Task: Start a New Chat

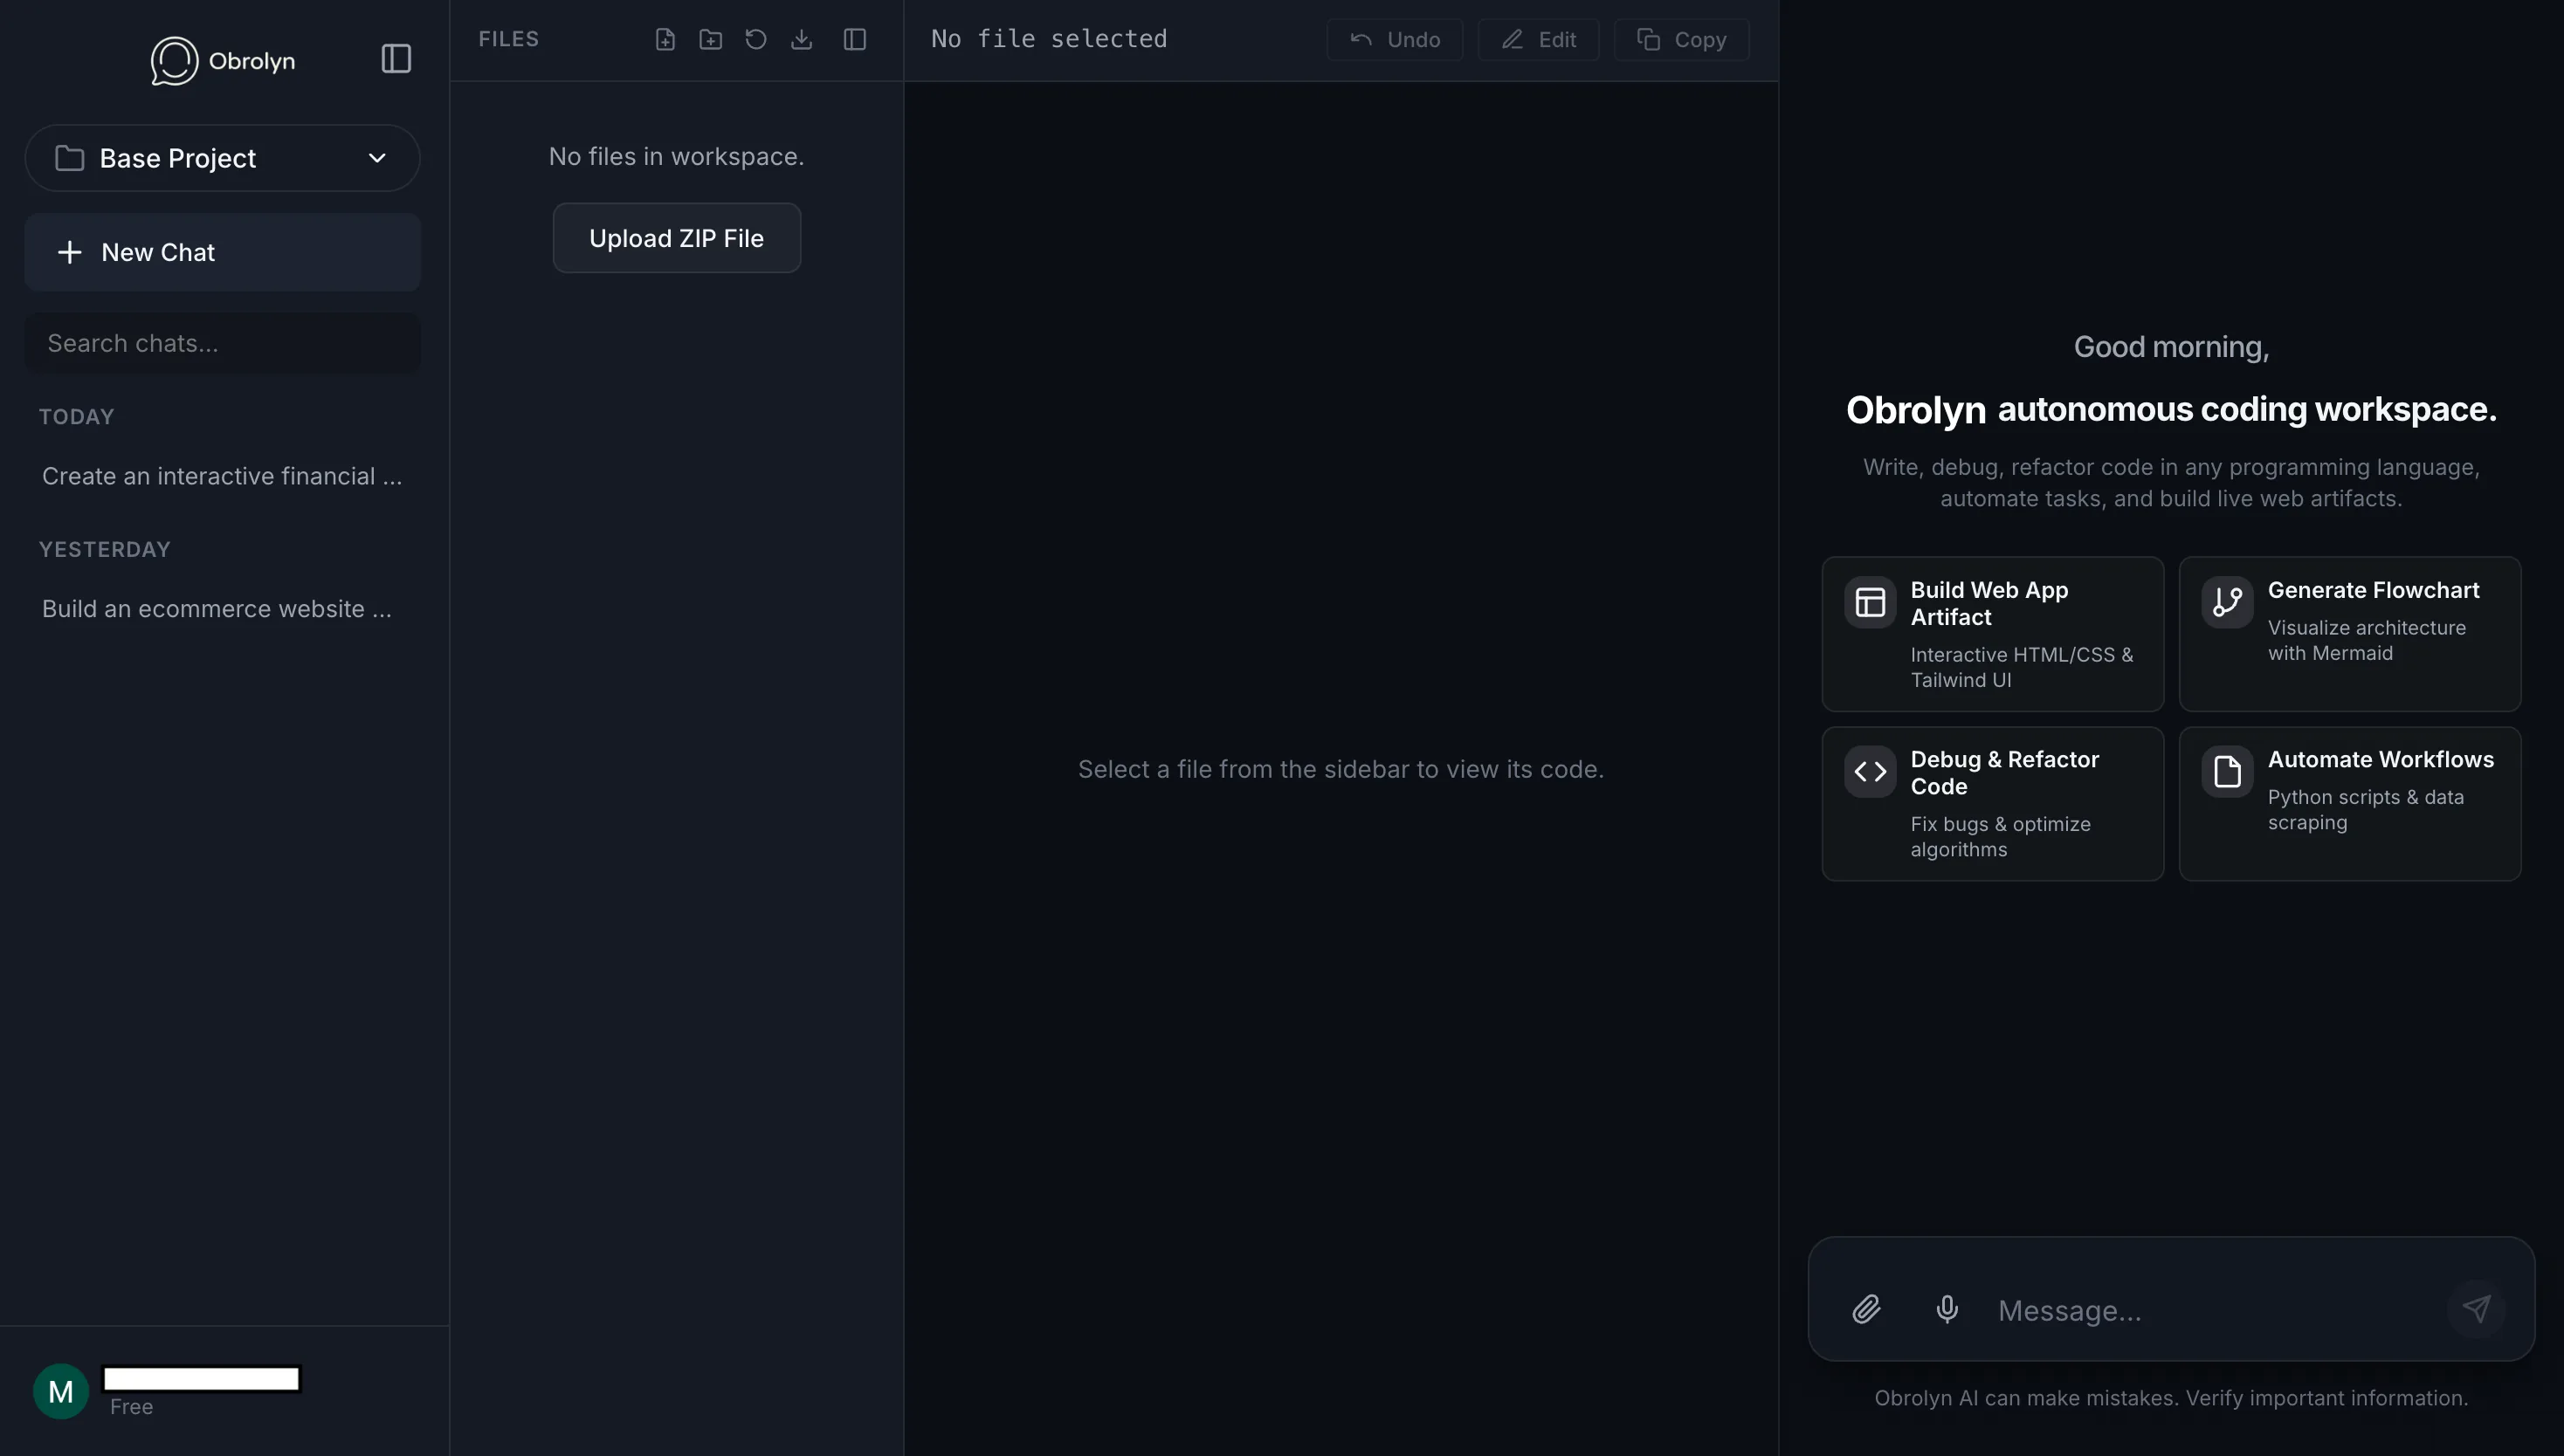Action: point(222,252)
